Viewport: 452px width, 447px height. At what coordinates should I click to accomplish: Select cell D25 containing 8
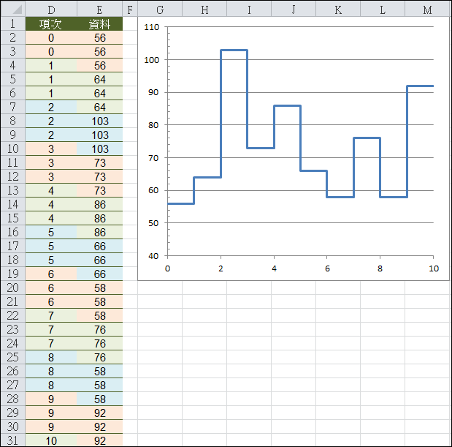(x=51, y=357)
